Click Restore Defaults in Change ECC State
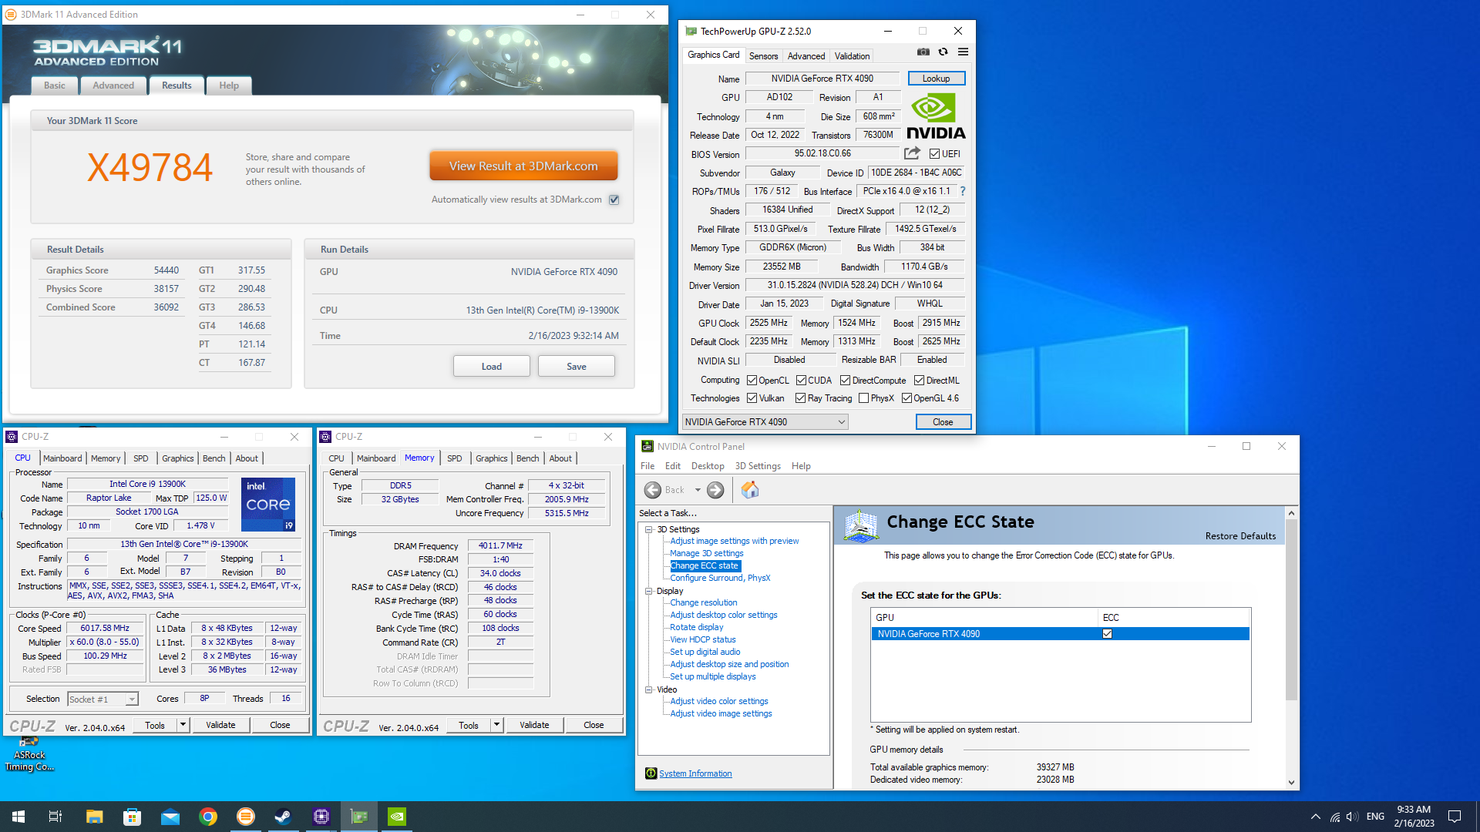The image size is (1480, 832). coord(1240,536)
